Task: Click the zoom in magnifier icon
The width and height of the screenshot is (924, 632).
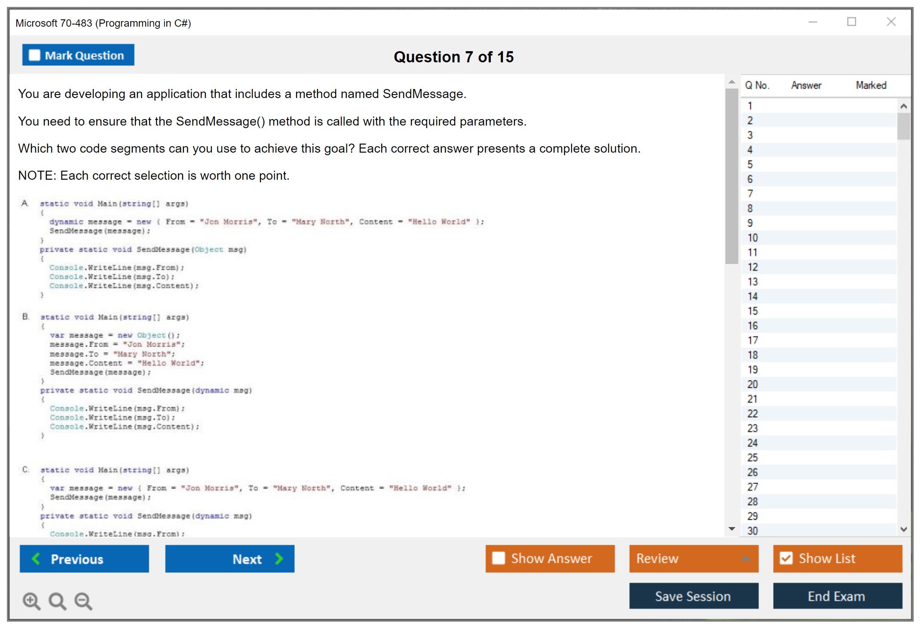Action: click(x=31, y=601)
